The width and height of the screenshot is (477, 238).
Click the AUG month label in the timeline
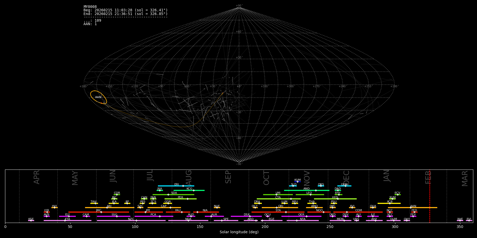tap(189, 177)
